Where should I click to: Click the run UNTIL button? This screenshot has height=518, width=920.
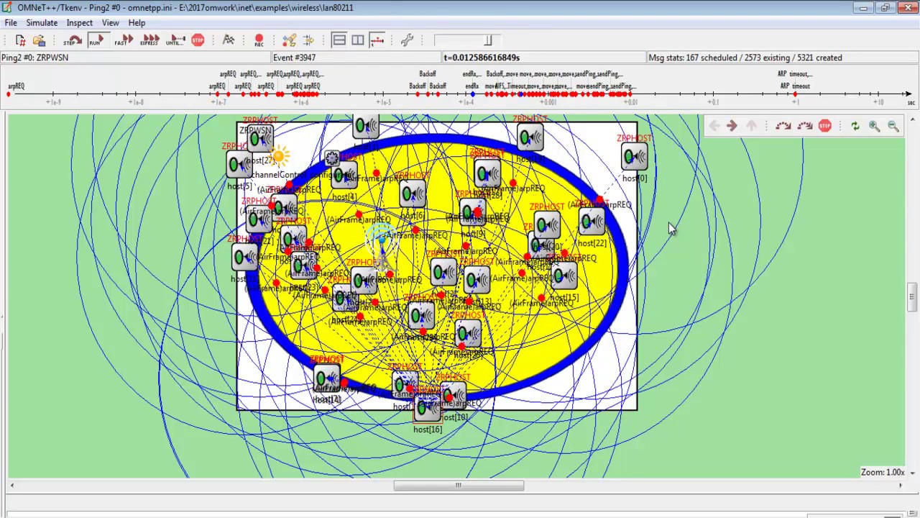tap(175, 41)
